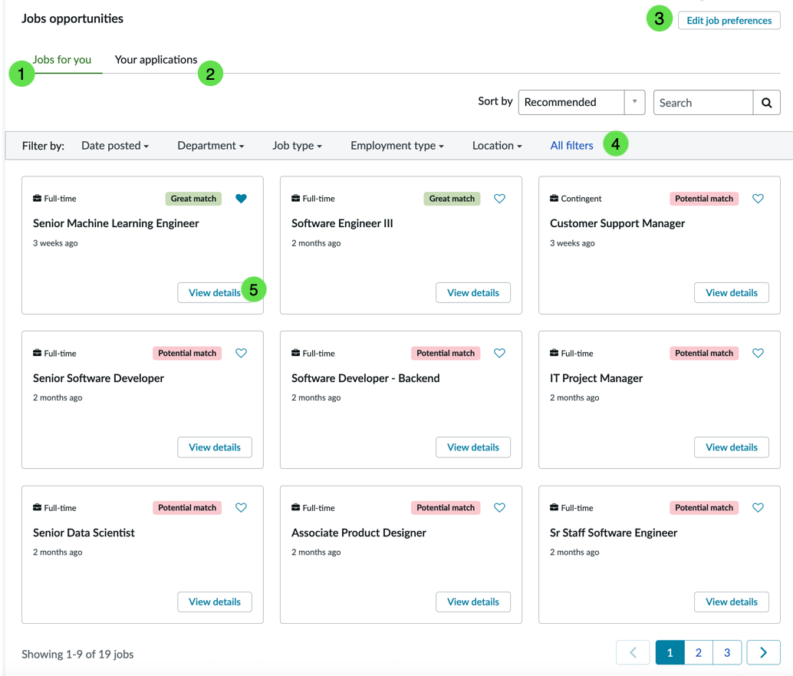The image size is (793, 676).
Task: Save Senior Data Scientist with heart icon
Action: click(x=242, y=507)
